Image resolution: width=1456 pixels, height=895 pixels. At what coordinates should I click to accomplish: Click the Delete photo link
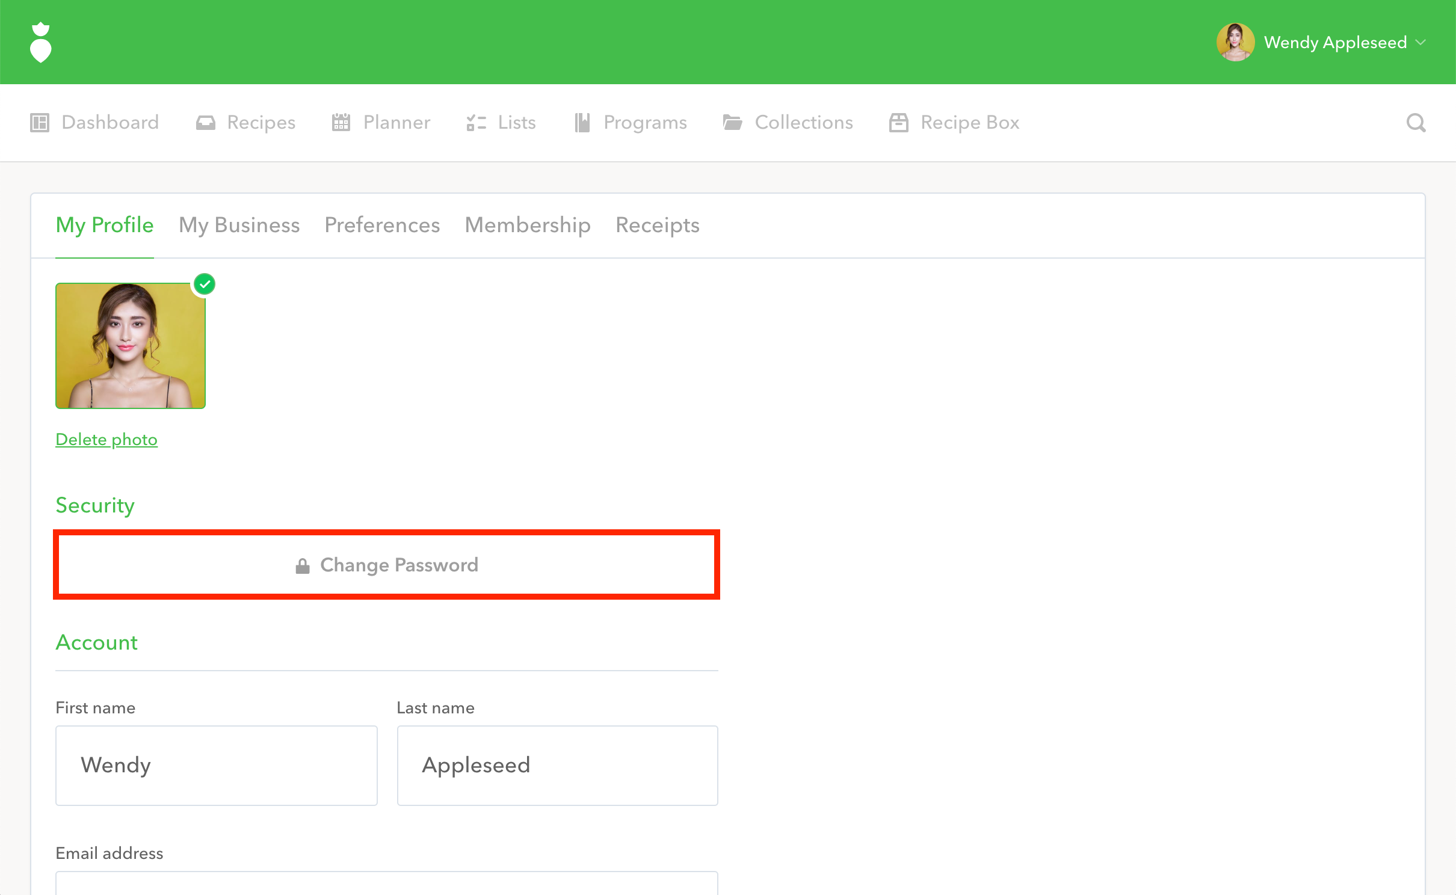coord(106,440)
